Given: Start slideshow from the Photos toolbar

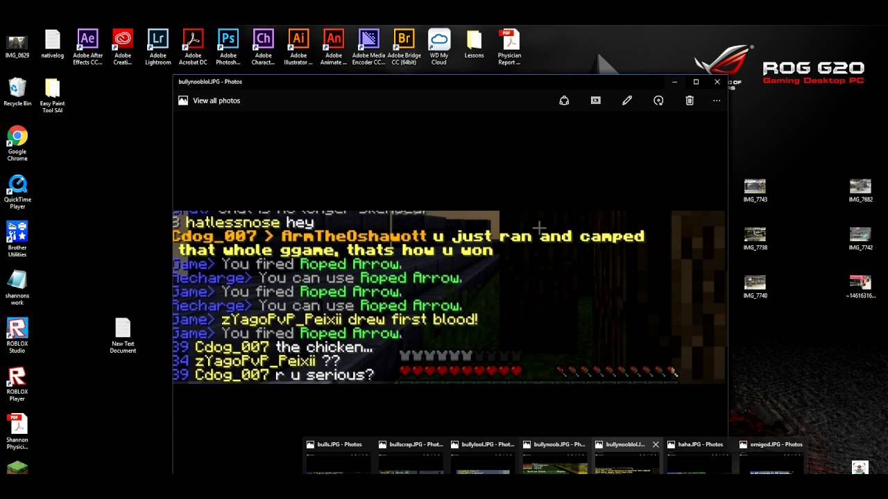Looking at the screenshot, I should pos(595,100).
